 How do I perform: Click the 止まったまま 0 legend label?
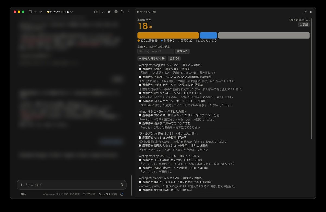tap(206, 41)
